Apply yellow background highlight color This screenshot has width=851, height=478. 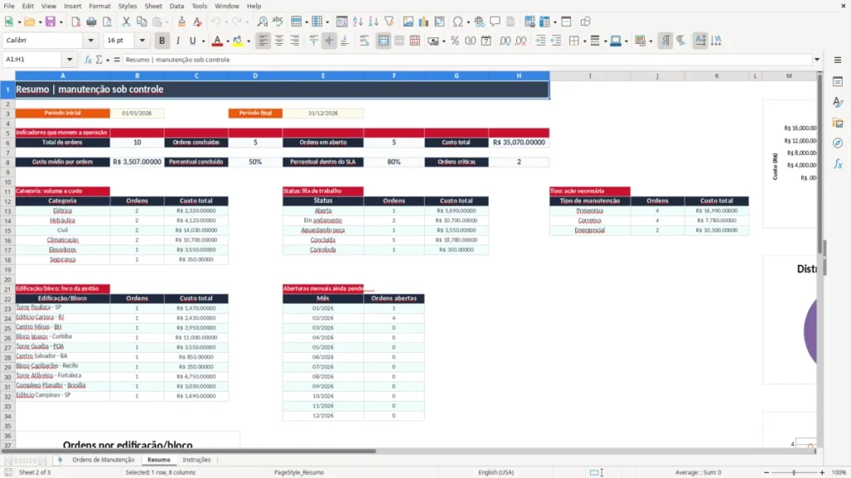pyautogui.click(x=238, y=41)
